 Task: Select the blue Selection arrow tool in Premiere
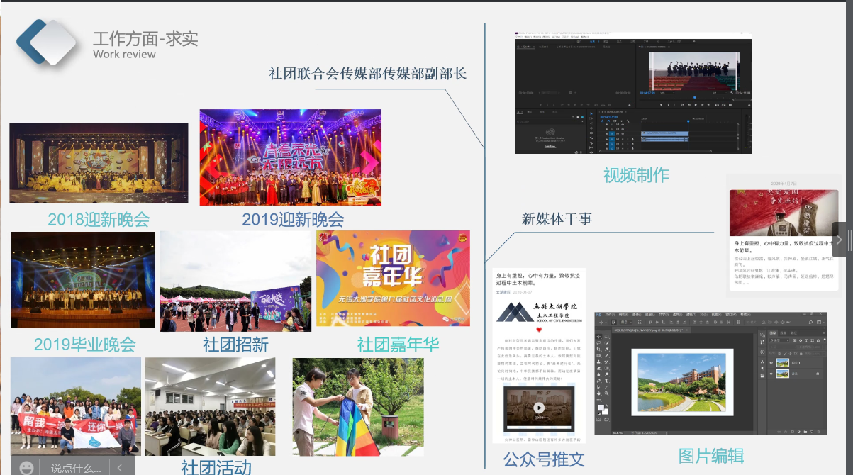(x=592, y=113)
